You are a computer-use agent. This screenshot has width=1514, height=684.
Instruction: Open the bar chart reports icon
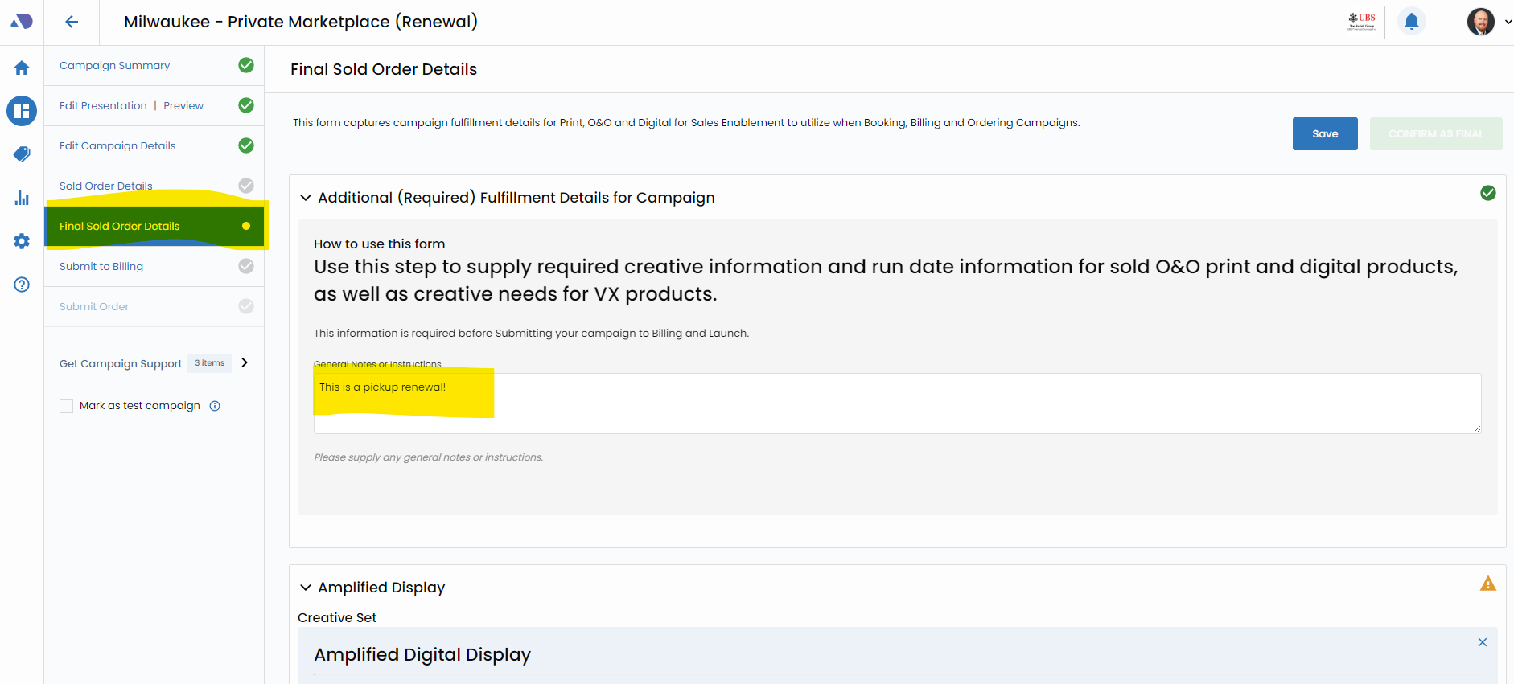22,198
